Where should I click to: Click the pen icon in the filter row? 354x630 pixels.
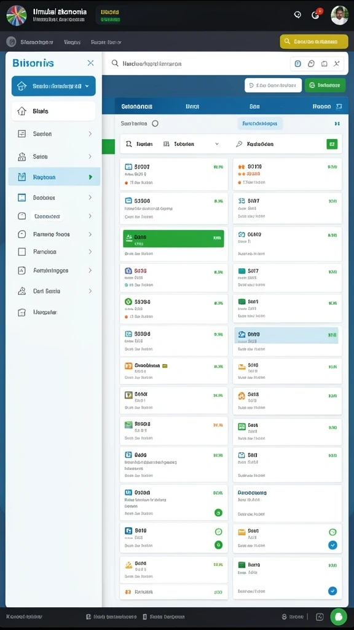pos(239,144)
